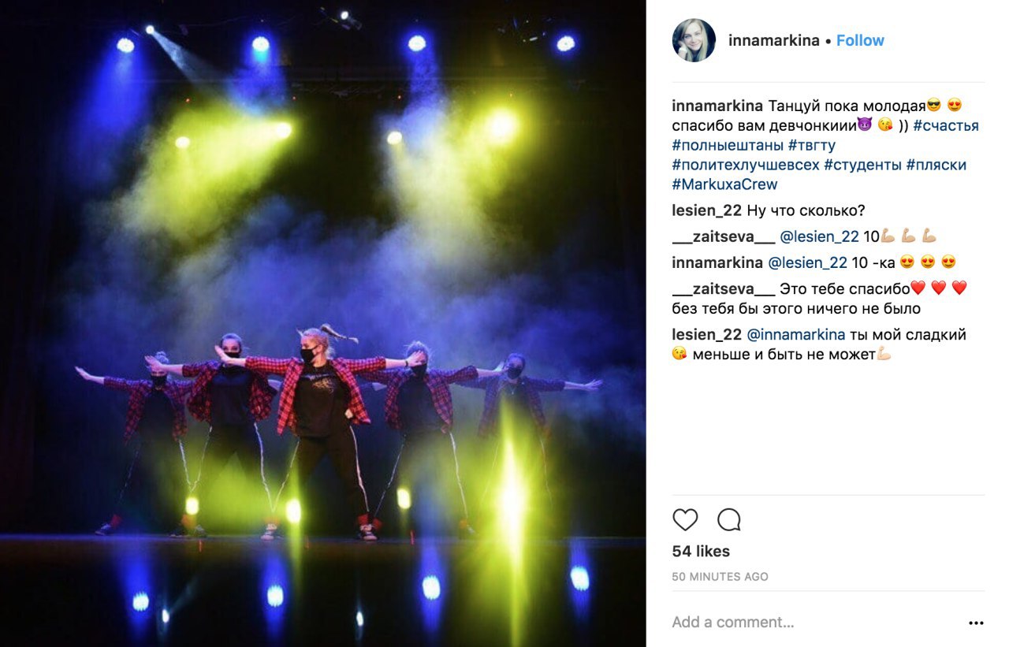
Task: Like the post with the heart icon
Action: (x=685, y=520)
